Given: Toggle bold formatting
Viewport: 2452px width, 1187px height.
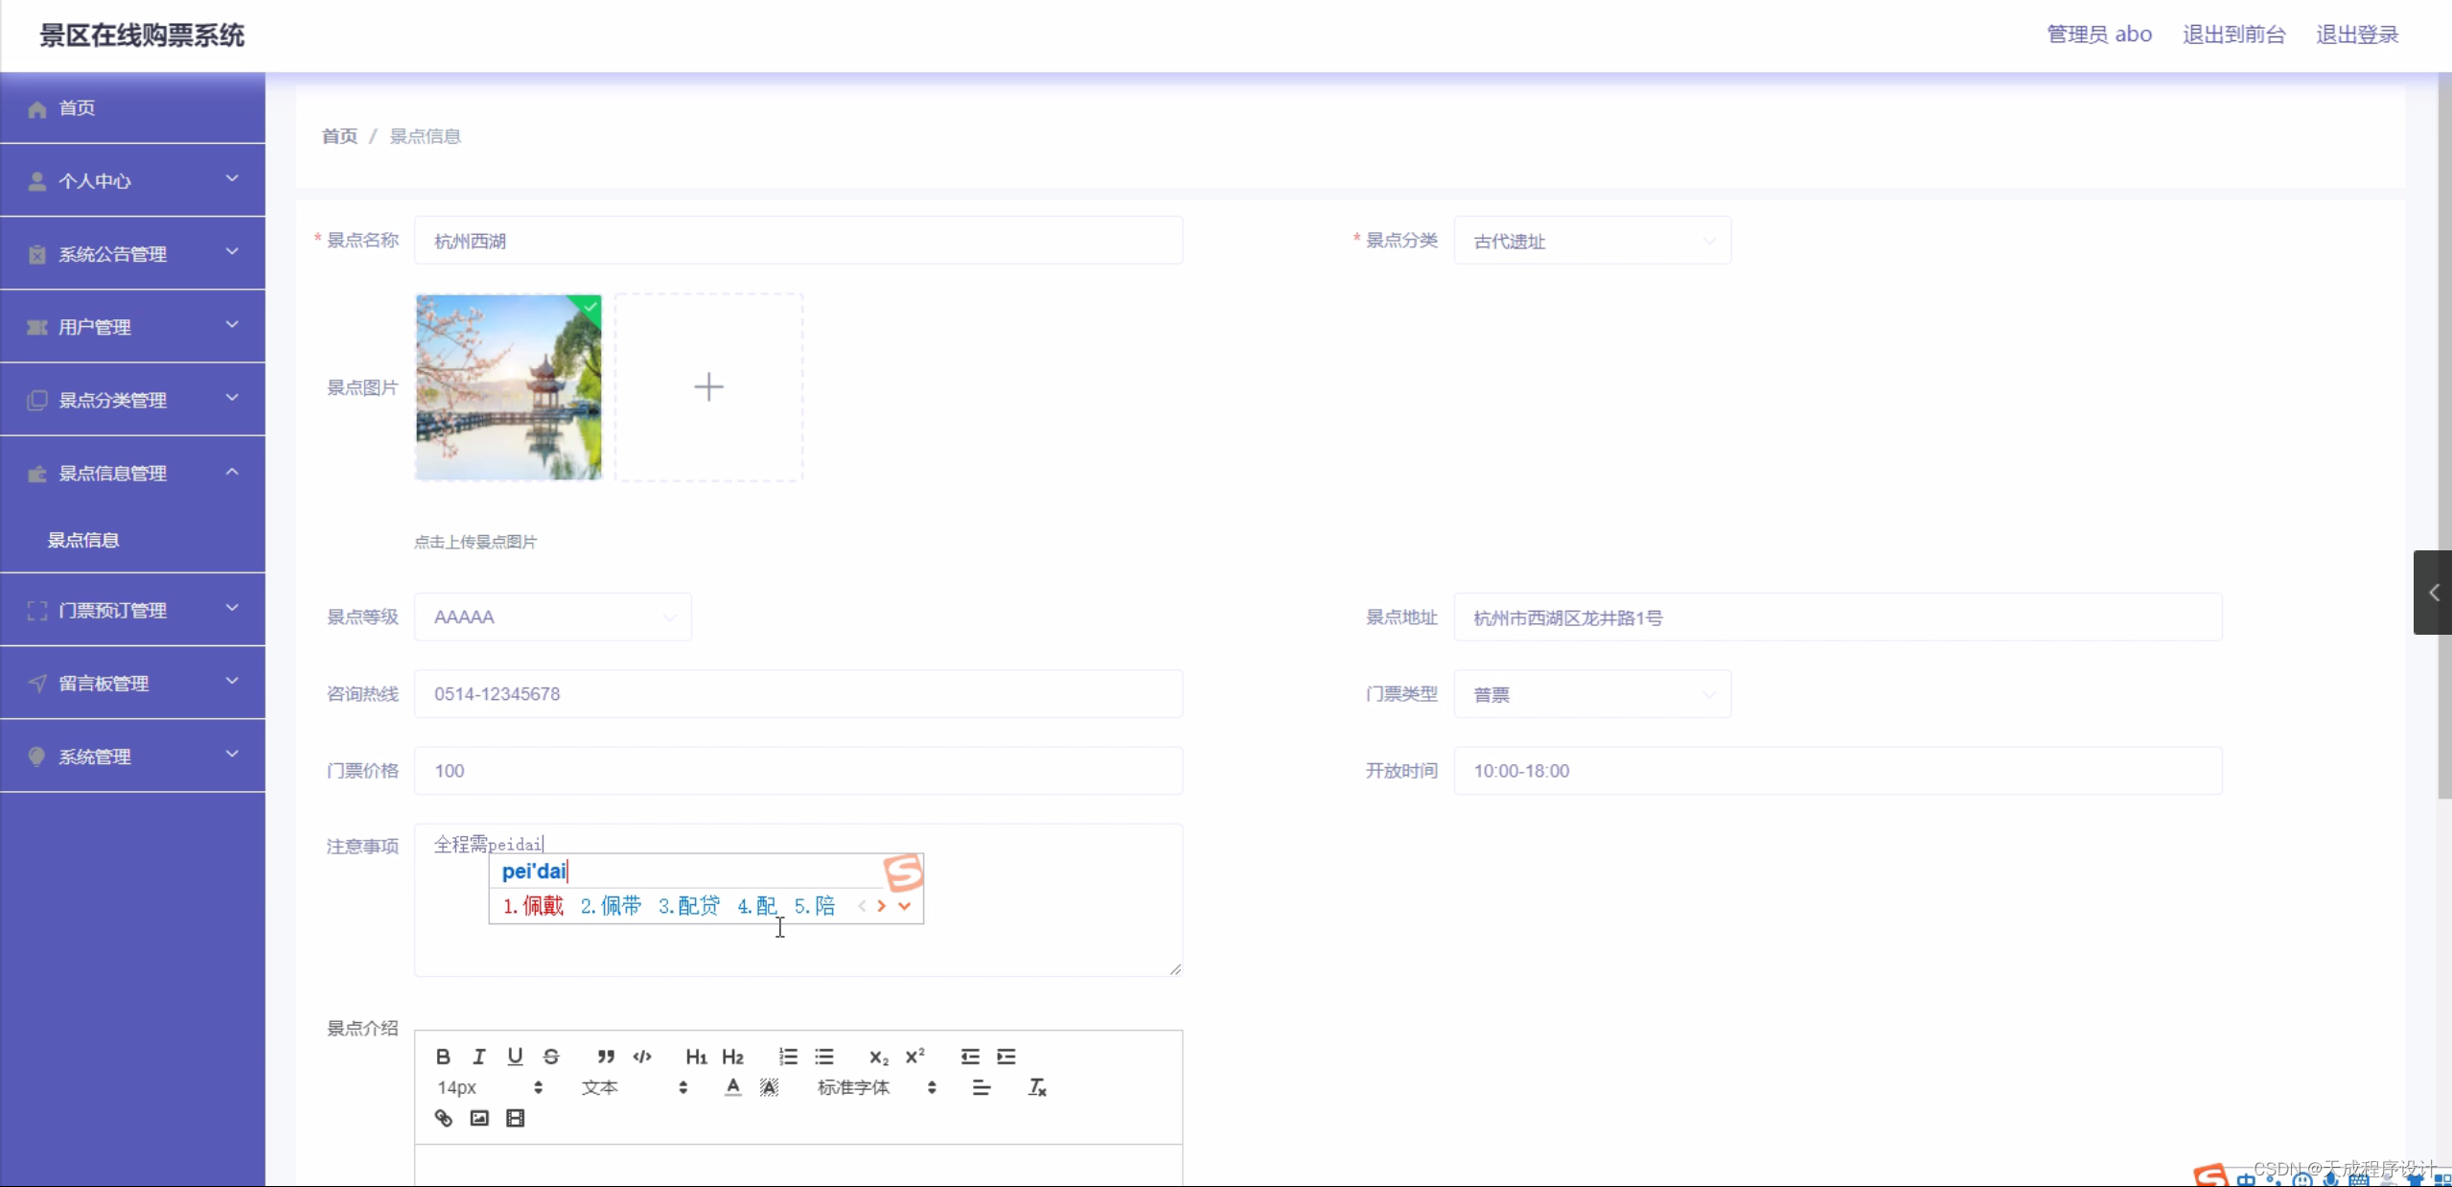Looking at the screenshot, I should coord(442,1058).
